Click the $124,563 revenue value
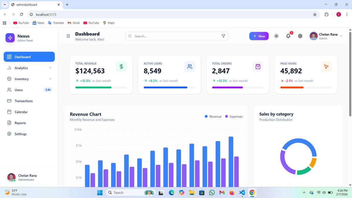352x198 pixels. (90, 71)
